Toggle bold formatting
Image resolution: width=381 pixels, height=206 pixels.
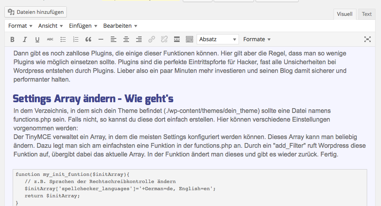click(x=12, y=39)
